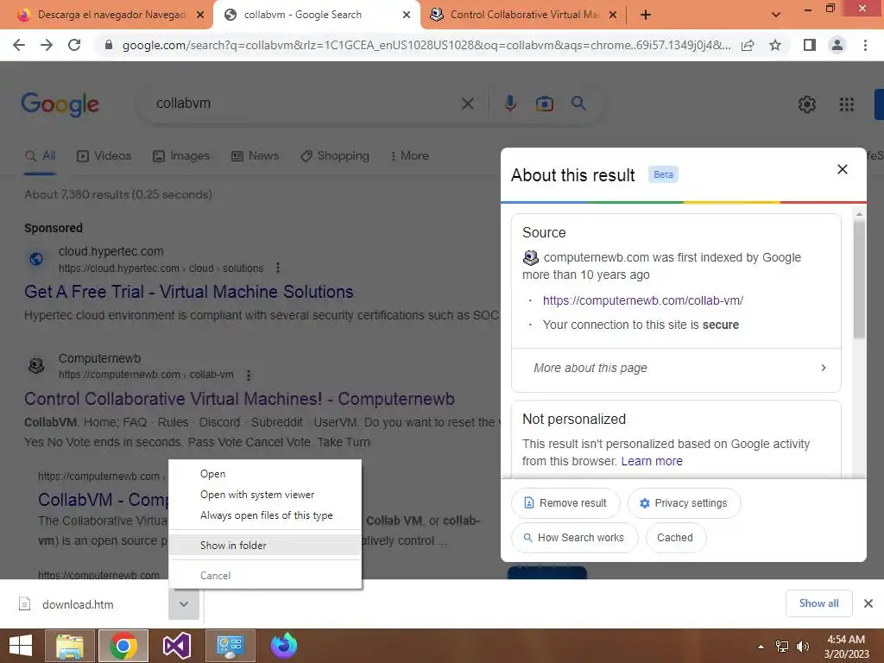Screen dimensions: 884x663
Task: Click How Search works button
Action: 574,538
